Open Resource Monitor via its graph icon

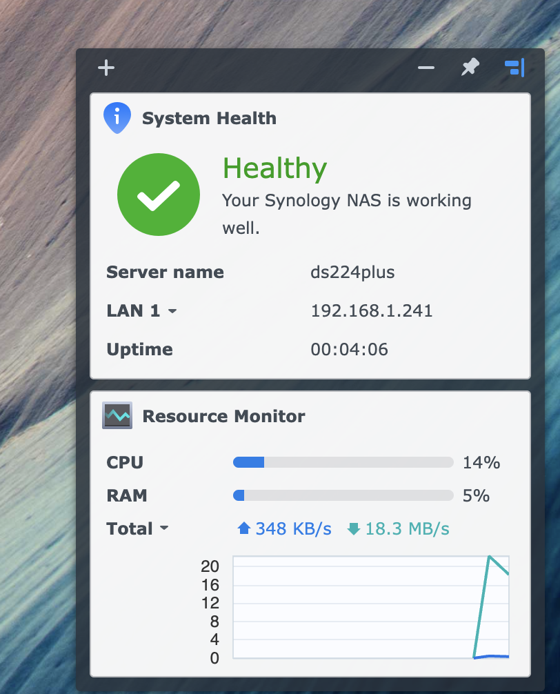[117, 415]
